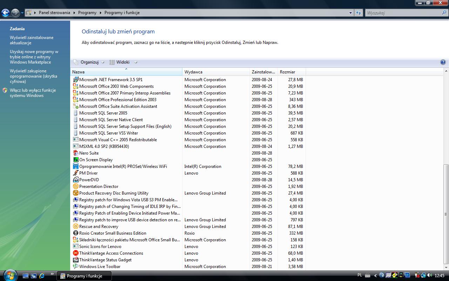Select Microsoft SQL Server Native Client row
Viewport: 449px width, 281px height.
(188, 120)
